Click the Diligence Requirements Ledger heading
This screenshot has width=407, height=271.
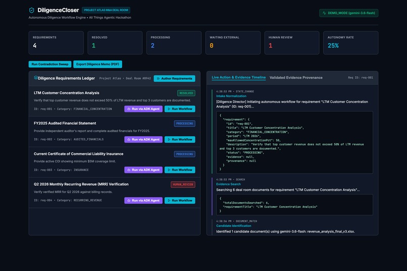pyautogui.click(x=66, y=78)
